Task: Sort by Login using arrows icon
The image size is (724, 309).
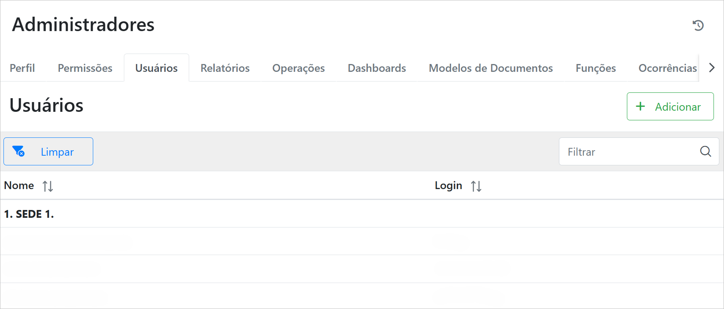Action: point(476,186)
